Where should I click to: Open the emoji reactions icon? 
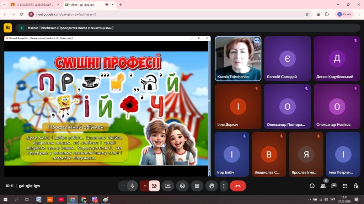tap(182, 186)
